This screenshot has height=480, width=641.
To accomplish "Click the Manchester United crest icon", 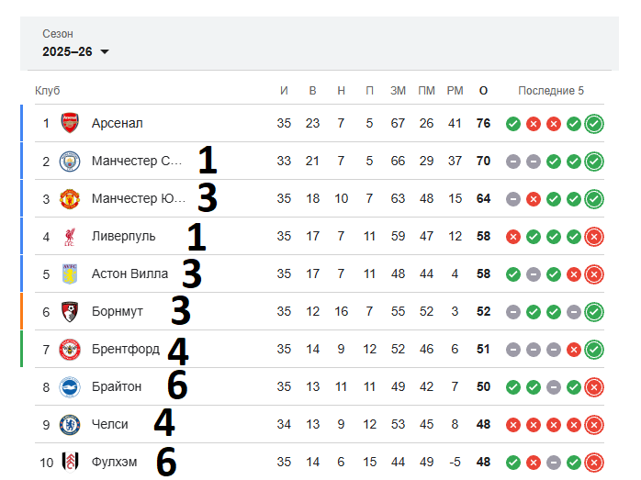I will point(70,198).
